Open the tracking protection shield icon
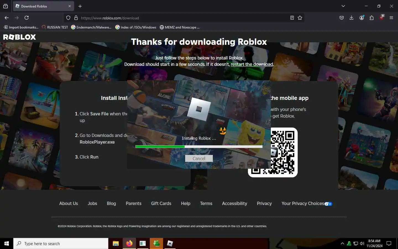This screenshot has height=249, width=398. (x=68, y=18)
